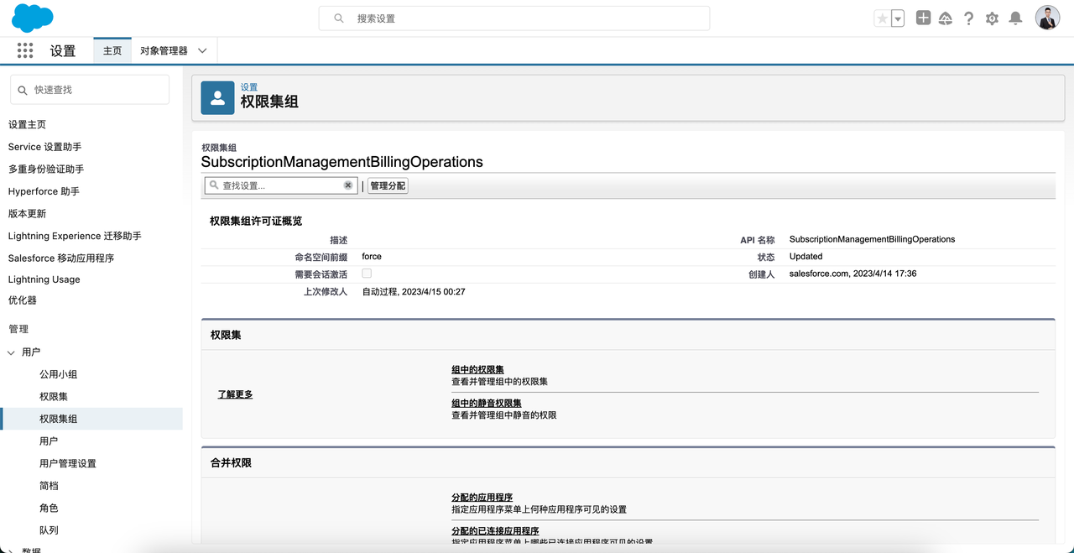Click the 管理分配 button
Viewport: 1074px width, 553px height.
388,185
